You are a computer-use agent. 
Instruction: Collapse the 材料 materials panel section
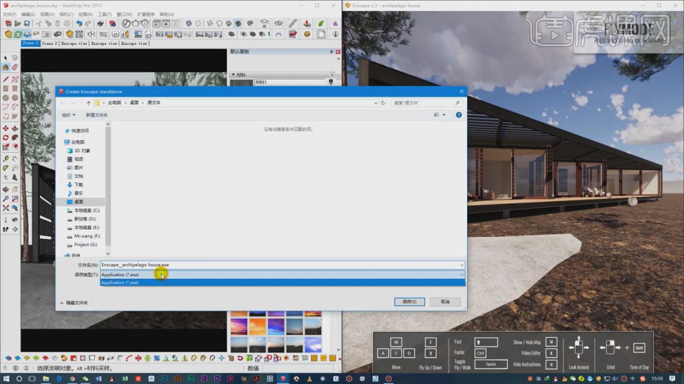click(234, 75)
